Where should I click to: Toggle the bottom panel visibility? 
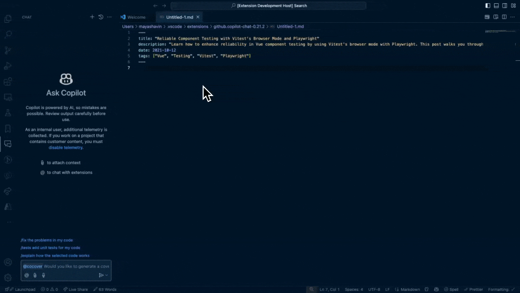click(x=496, y=6)
